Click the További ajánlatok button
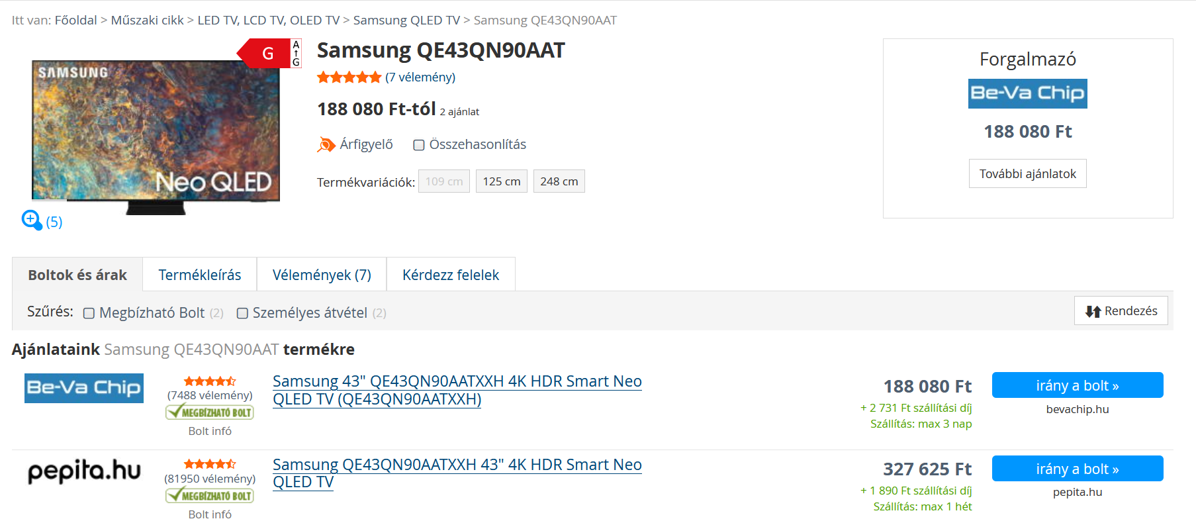 coord(1027,173)
